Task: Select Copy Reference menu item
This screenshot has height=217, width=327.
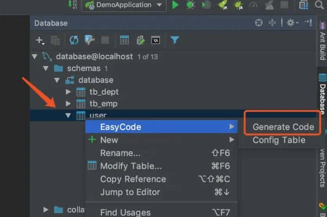Action: (161, 179)
